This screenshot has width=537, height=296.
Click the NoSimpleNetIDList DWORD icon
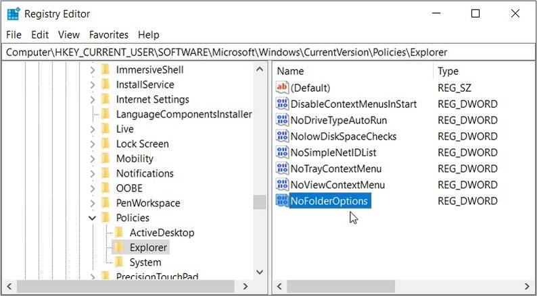pos(282,152)
